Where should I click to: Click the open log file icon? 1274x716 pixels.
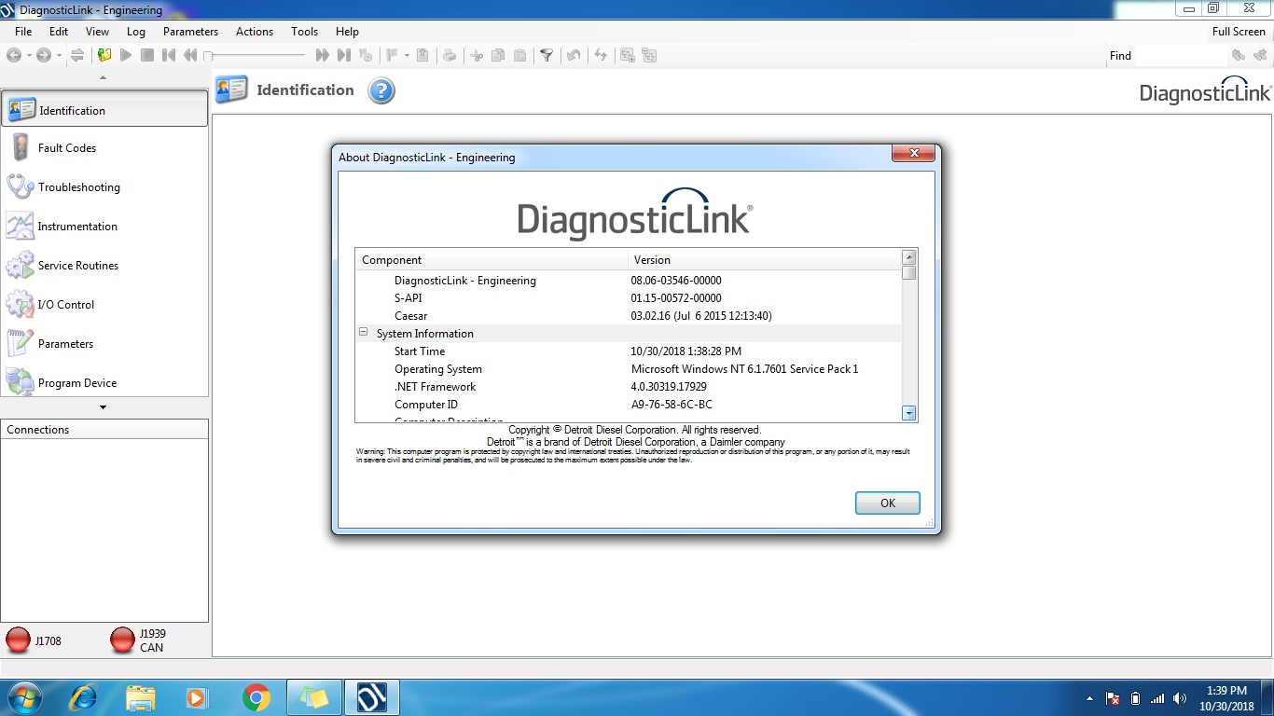104,55
